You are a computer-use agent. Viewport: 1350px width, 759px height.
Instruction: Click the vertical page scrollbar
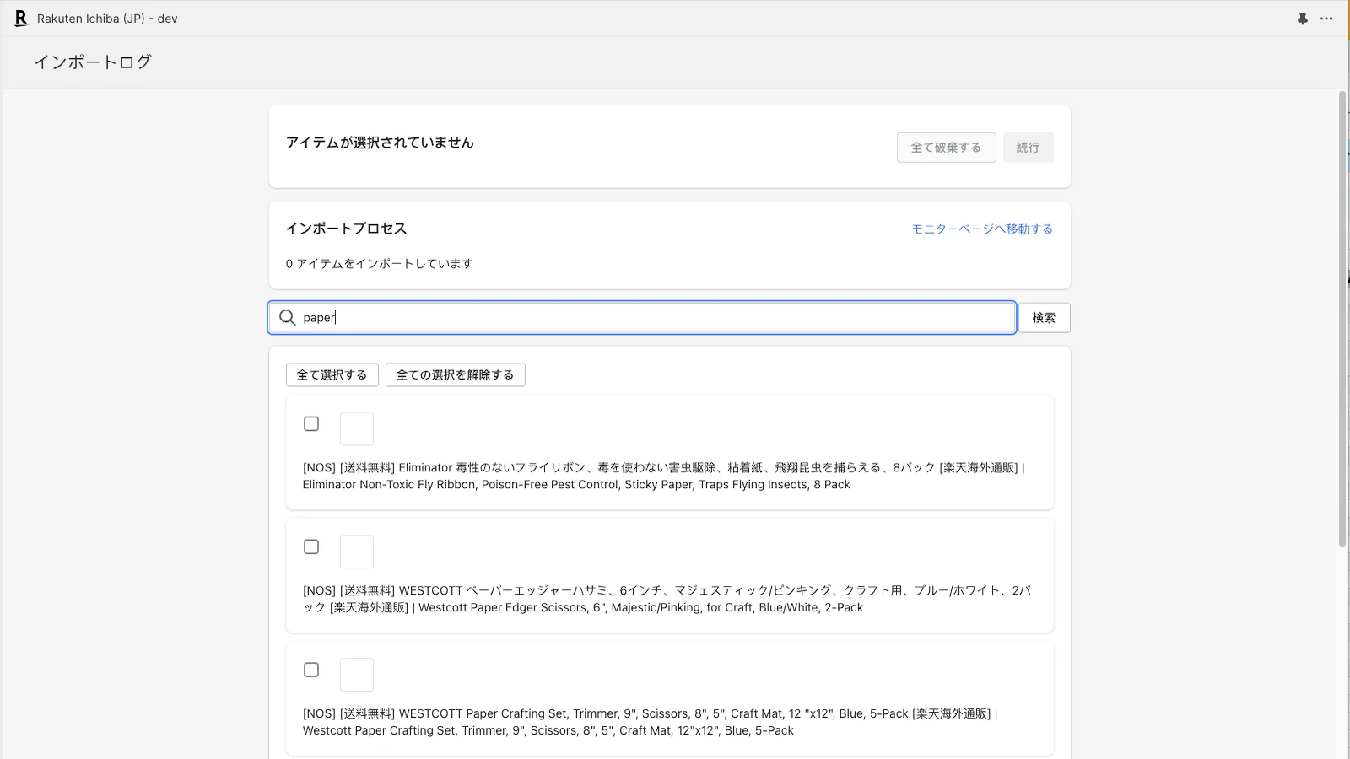click(x=1342, y=320)
